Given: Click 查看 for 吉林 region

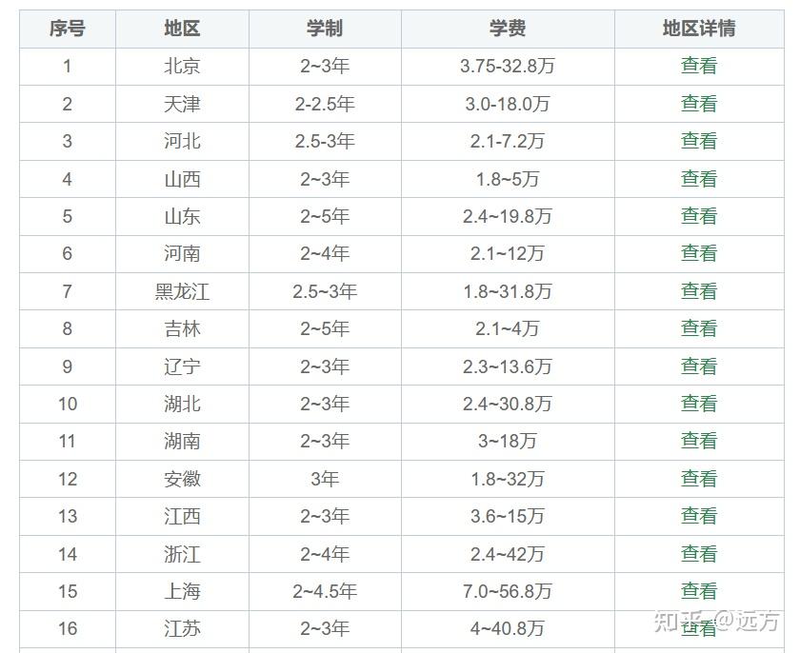Looking at the screenshot, I should point(698,328).
